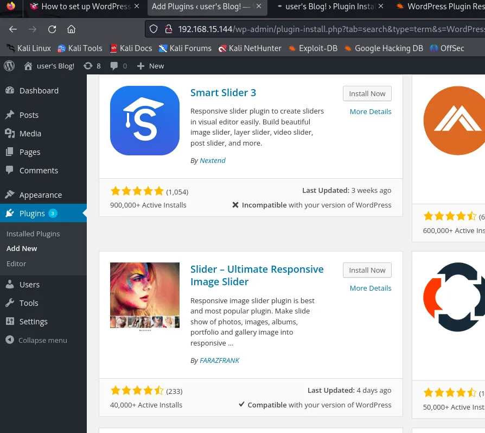This screenshot has height=433, width=485.
Task: Open Exploit-DB bookmark
Action: pyautogui.click(x=312, y=48)
